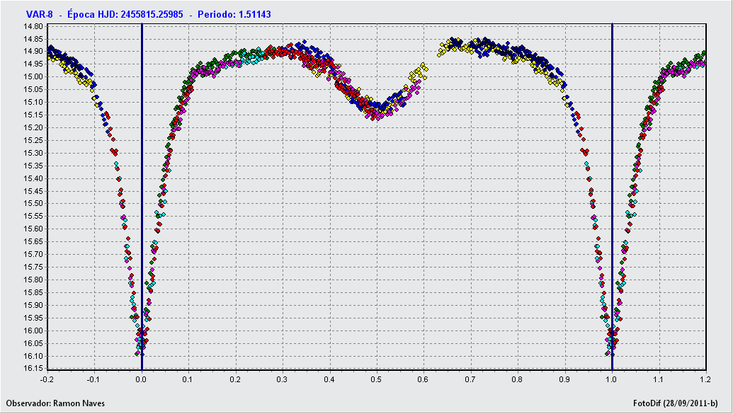Click the vertical phase 1.0 marker line
Screen dimensions: 733x414
tap(612, 196)
